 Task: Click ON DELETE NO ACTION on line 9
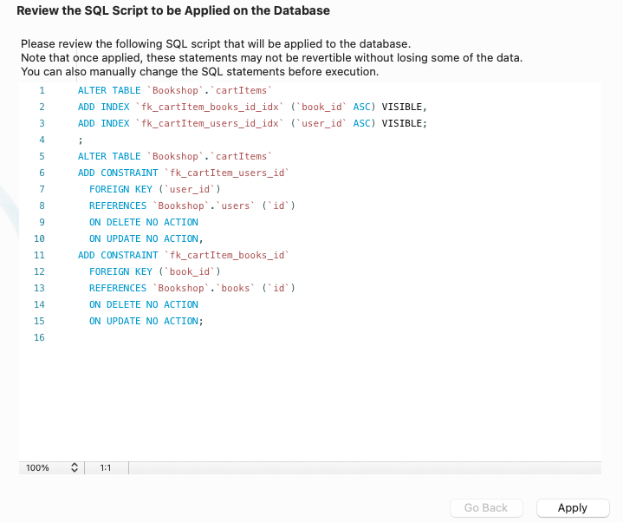pyautogui.click(x=144, y=222)
